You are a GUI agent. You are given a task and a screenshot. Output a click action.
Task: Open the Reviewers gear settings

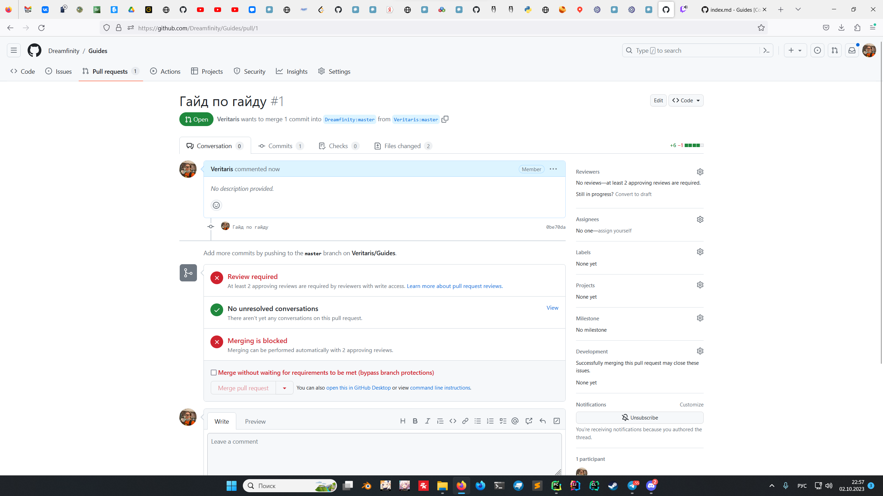click(x=700, y=172)
